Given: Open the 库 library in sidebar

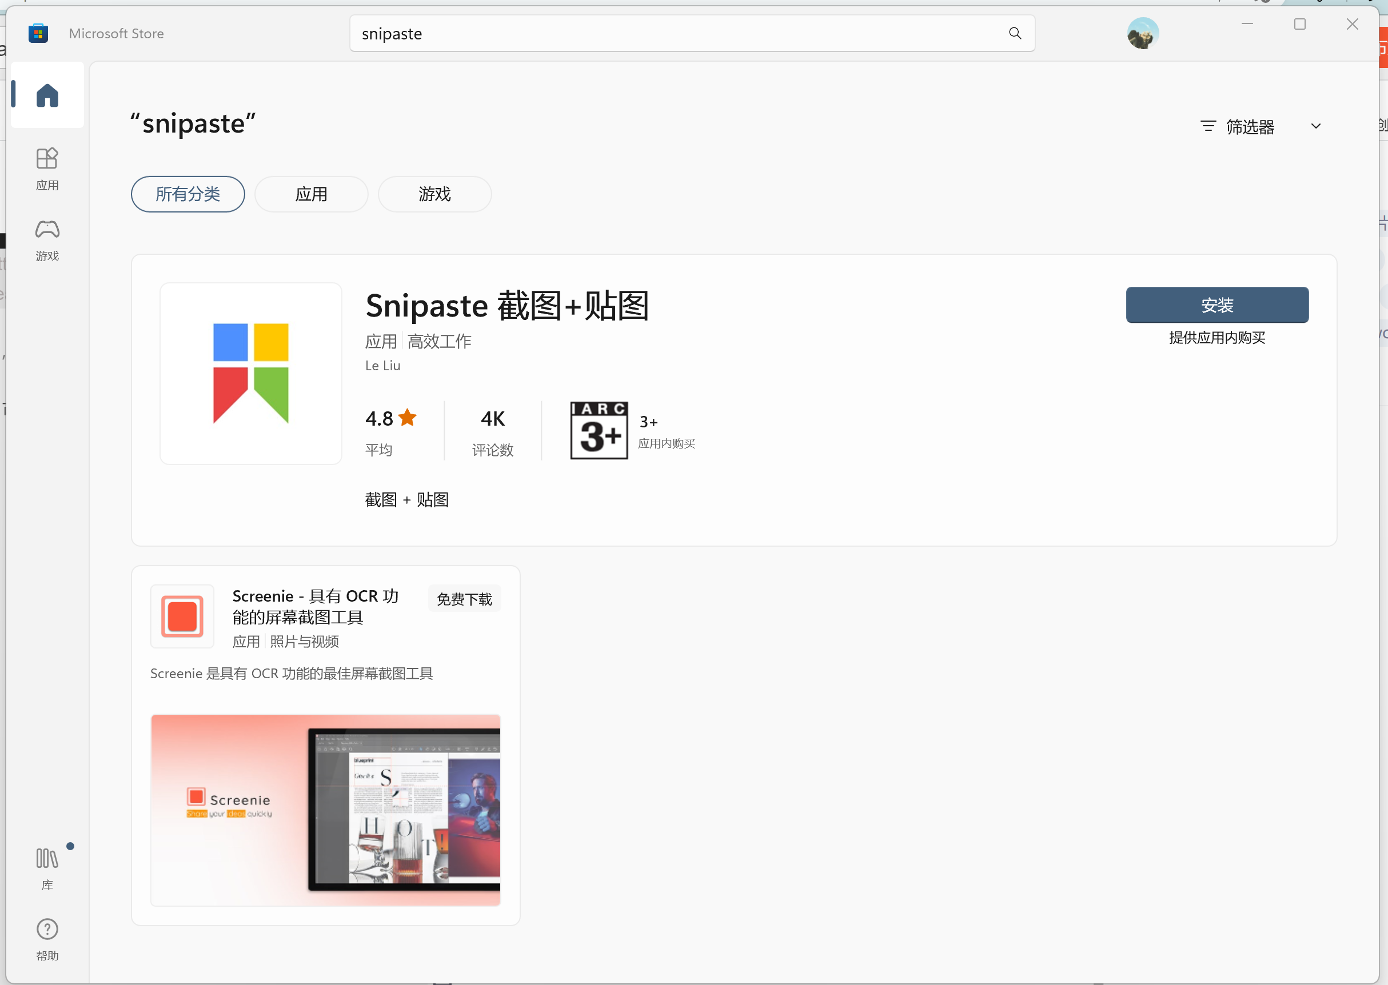Looking at the screenshot, I should pos(47,868).
